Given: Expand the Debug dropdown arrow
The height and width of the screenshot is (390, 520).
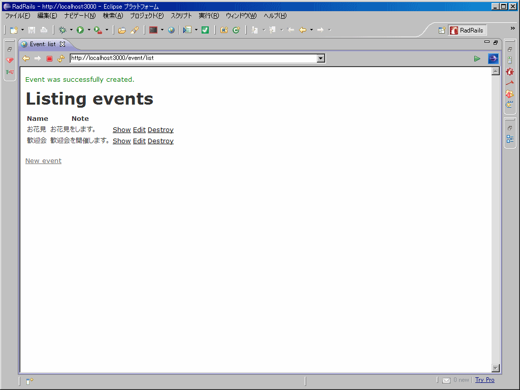Looking at the screenshot, I should [x=71, y=30].
